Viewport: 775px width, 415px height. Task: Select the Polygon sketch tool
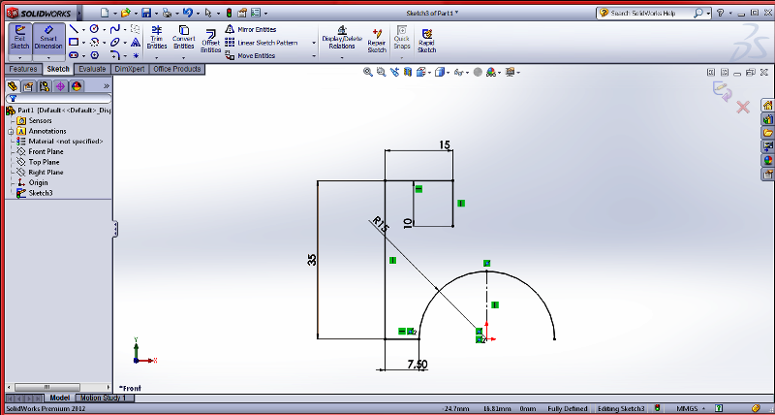coord(94,55)
